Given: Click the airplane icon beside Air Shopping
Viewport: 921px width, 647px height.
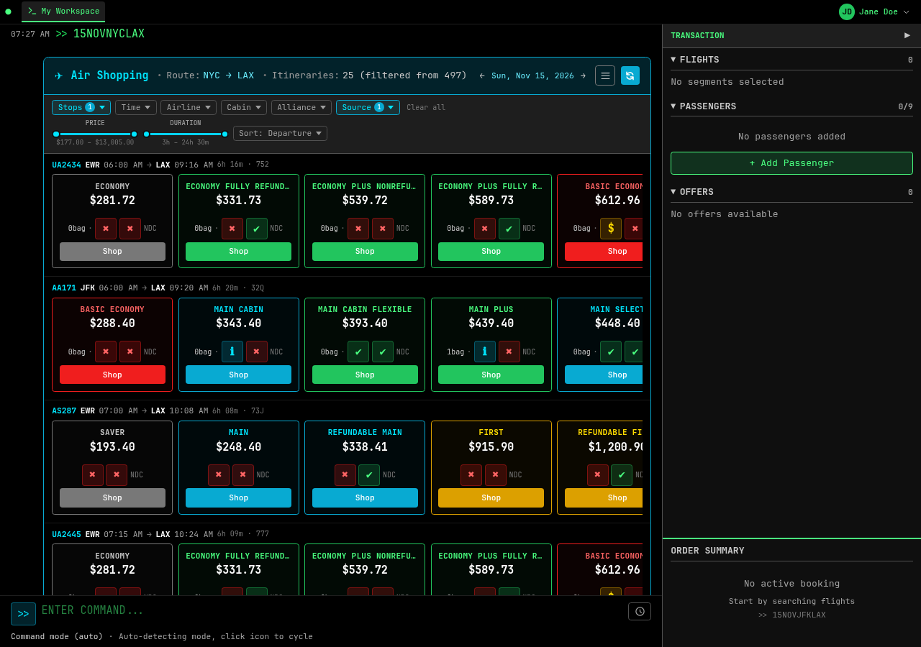Looking at the screenshot, I should (x=59, y=75).
